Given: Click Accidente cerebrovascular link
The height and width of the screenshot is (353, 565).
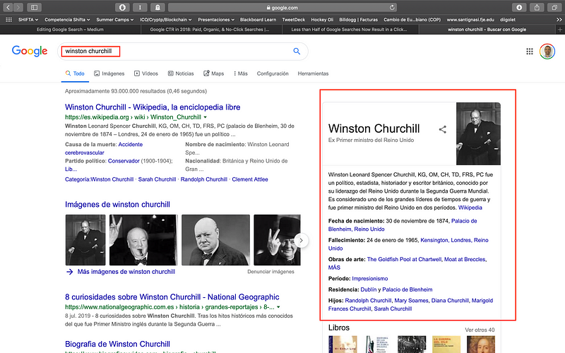Looking at the screenshot, I should pyautogui.click(x=104, y=148).
